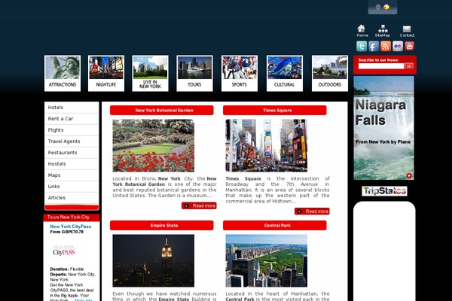Open the Sports category tile
The width and height of the screenshot is (452, 301).
click(x=240, y=74)
